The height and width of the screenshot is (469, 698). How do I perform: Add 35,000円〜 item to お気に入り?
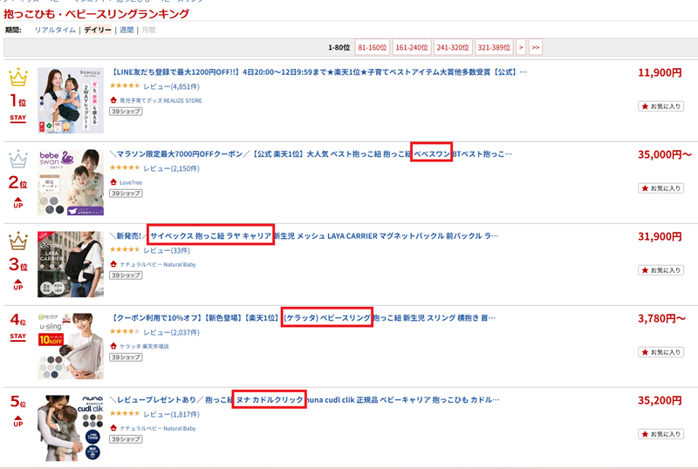(x=661, y=188)
